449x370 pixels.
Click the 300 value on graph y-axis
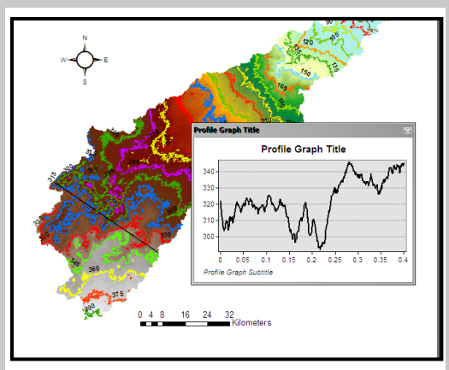[208, 237]
